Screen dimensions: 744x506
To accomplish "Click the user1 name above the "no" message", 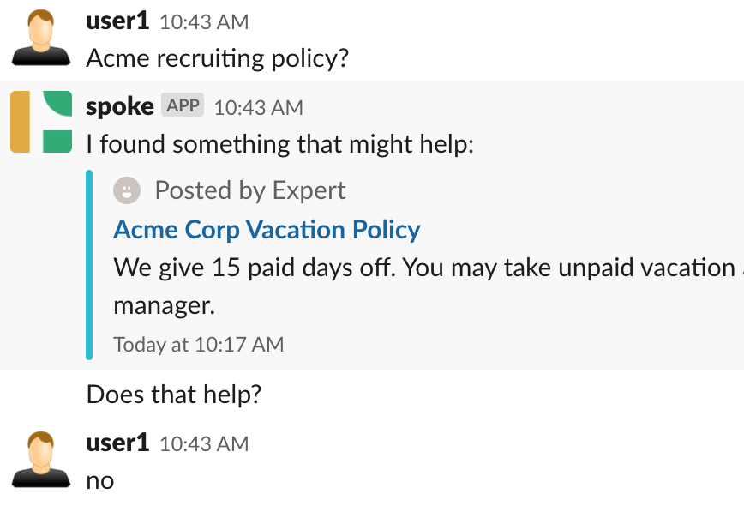I will tap(117, 443).
